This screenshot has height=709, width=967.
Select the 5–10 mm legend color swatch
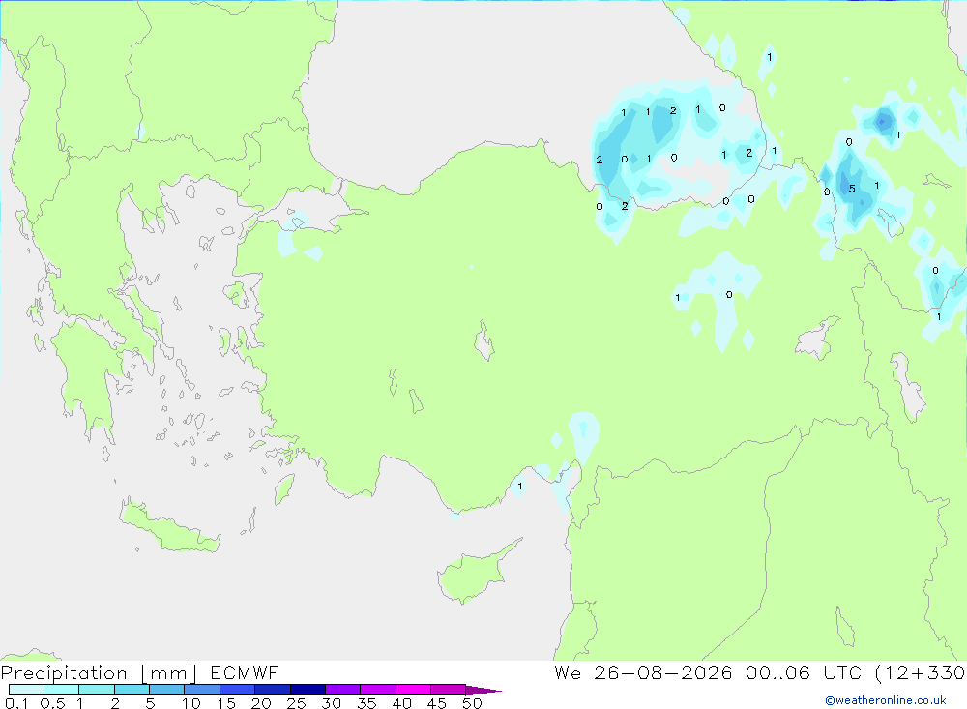pos(167,690)
